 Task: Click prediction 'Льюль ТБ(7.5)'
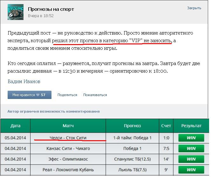pyautogui.click(x=133, y=170)
